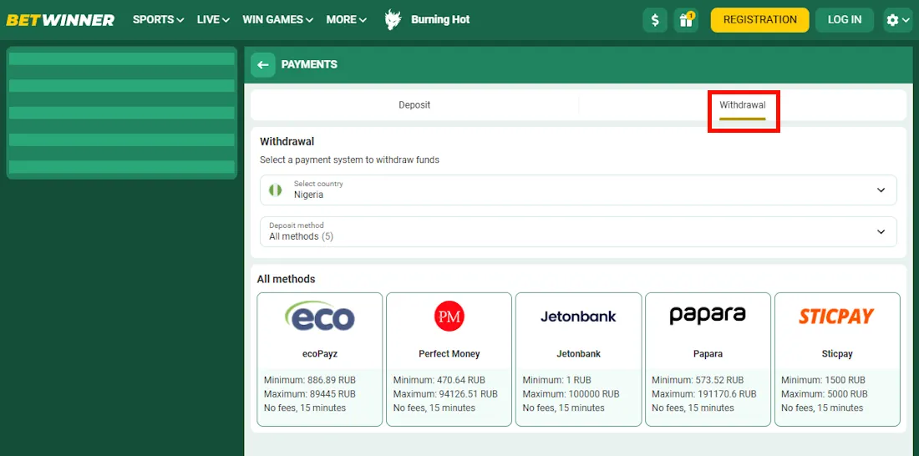Viewport: 919px width, 456px height.
Task: Click 'Minimum: 470.64 RUB' text
Action: click(439, 380)
